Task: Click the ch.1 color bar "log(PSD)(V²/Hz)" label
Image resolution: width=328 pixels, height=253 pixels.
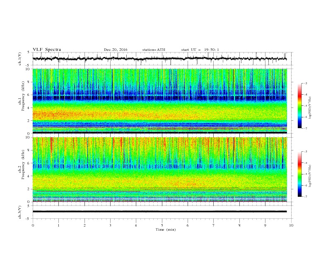Action: point(310,108)
